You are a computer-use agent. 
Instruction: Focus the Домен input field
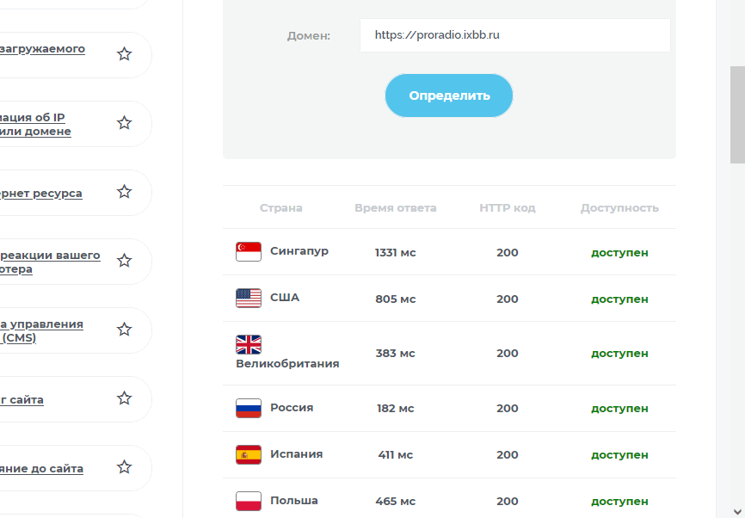point(515,35)
